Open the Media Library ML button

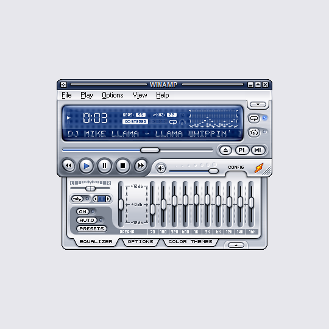(258, 150)
